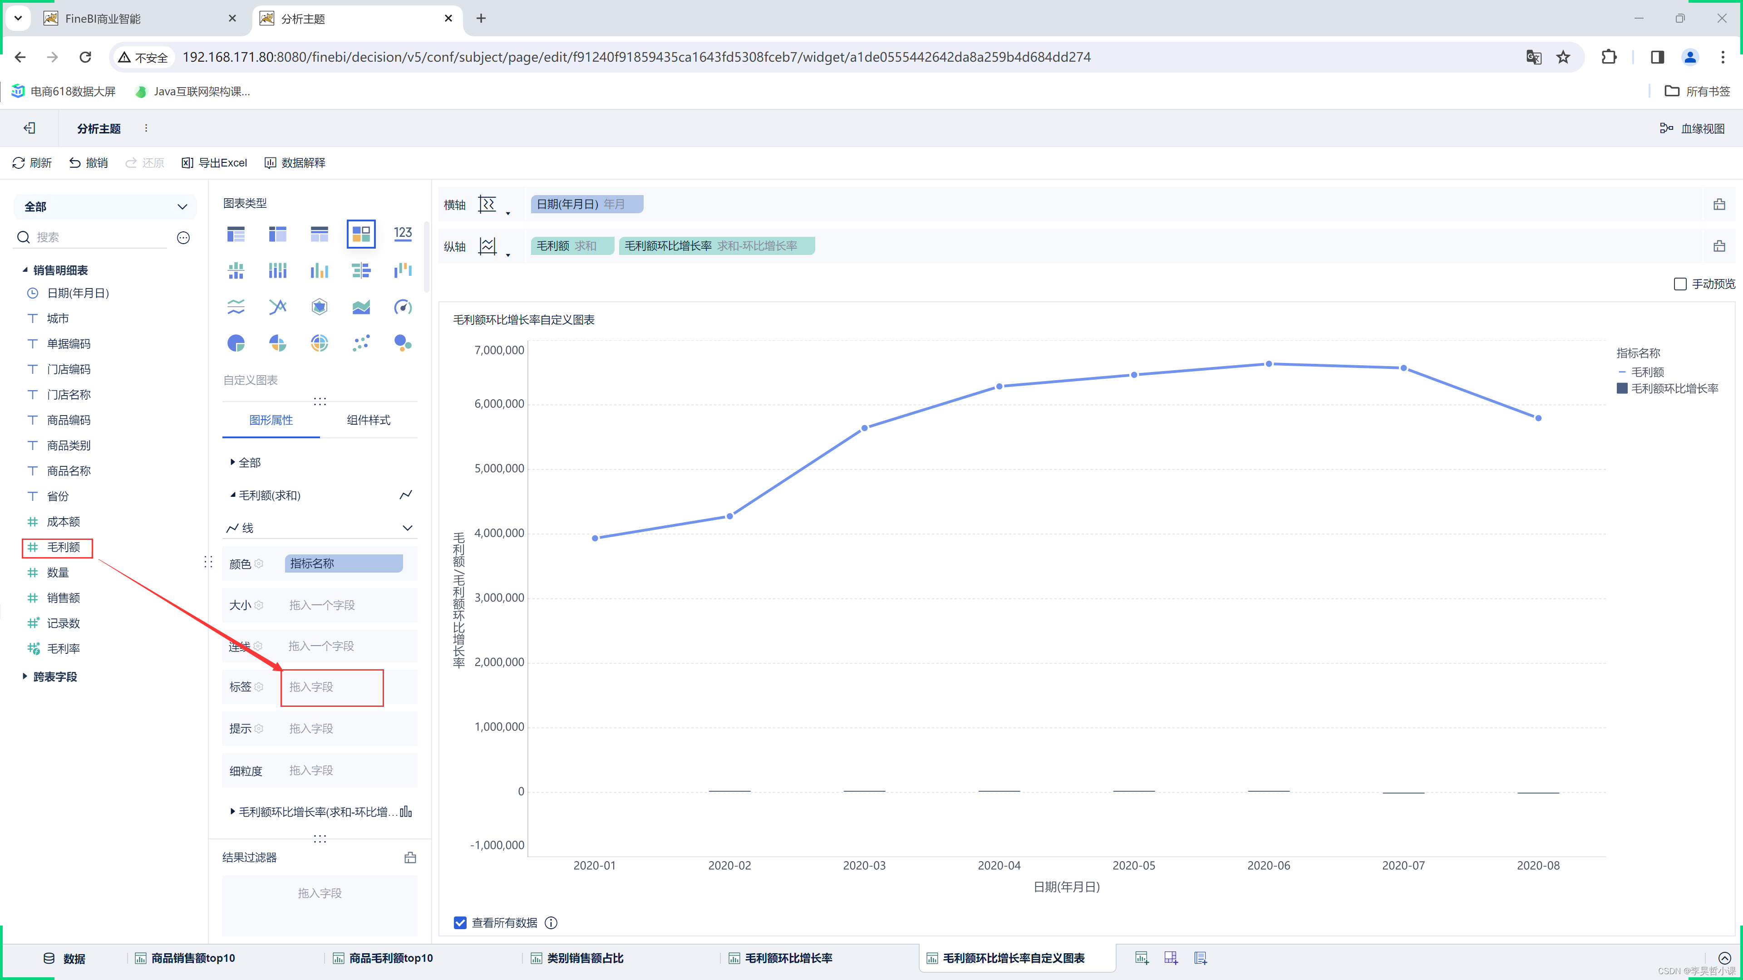Image resolution: width=1743 pixels, height=980 pixels.
Task: Select the gauge dashboard chart type
Action: pos(403,307)
